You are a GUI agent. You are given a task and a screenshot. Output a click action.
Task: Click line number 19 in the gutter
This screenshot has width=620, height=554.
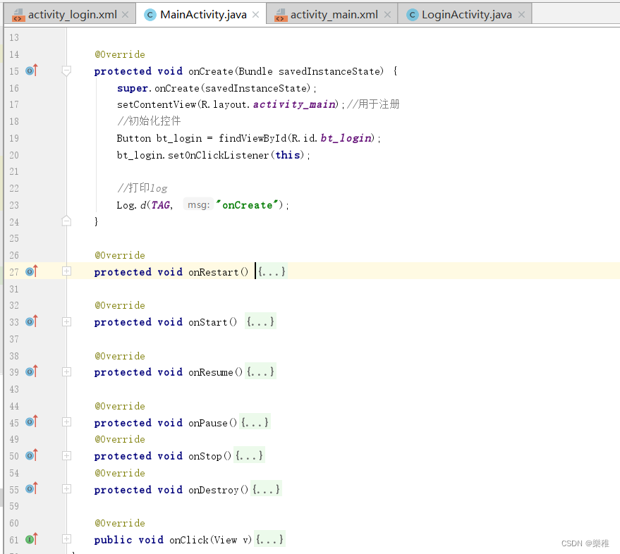pos(14,137)
